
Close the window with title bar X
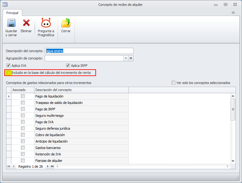pos(235,5)
